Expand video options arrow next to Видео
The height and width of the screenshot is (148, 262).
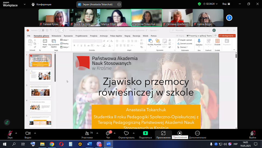tap(35, 133)
